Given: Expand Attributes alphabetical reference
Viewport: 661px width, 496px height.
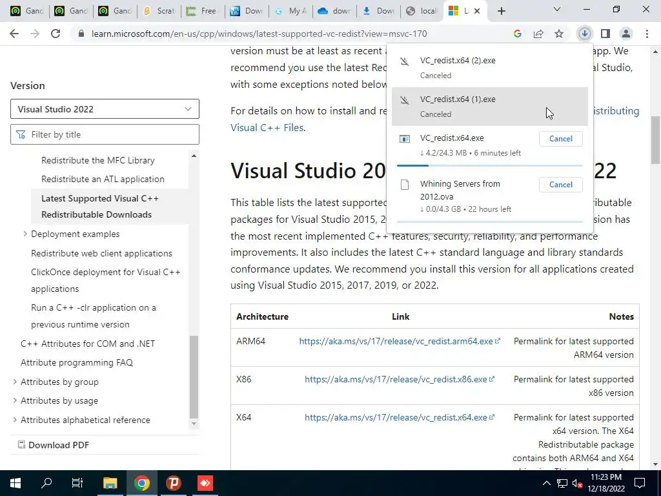Looking at the screenshot, I should (x=15, y=420).
